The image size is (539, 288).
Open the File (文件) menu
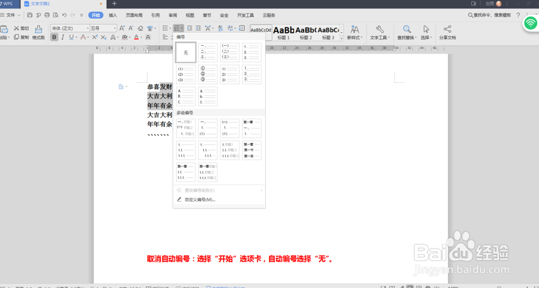pyautogui.click(x=11, y=15)
